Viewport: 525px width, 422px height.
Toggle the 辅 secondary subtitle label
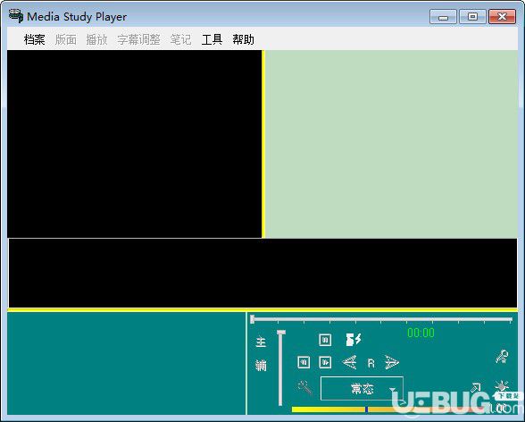point(261,365)
